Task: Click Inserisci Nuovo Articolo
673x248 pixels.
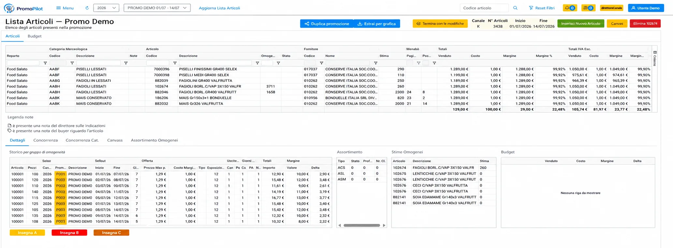Action: point(581,23)
